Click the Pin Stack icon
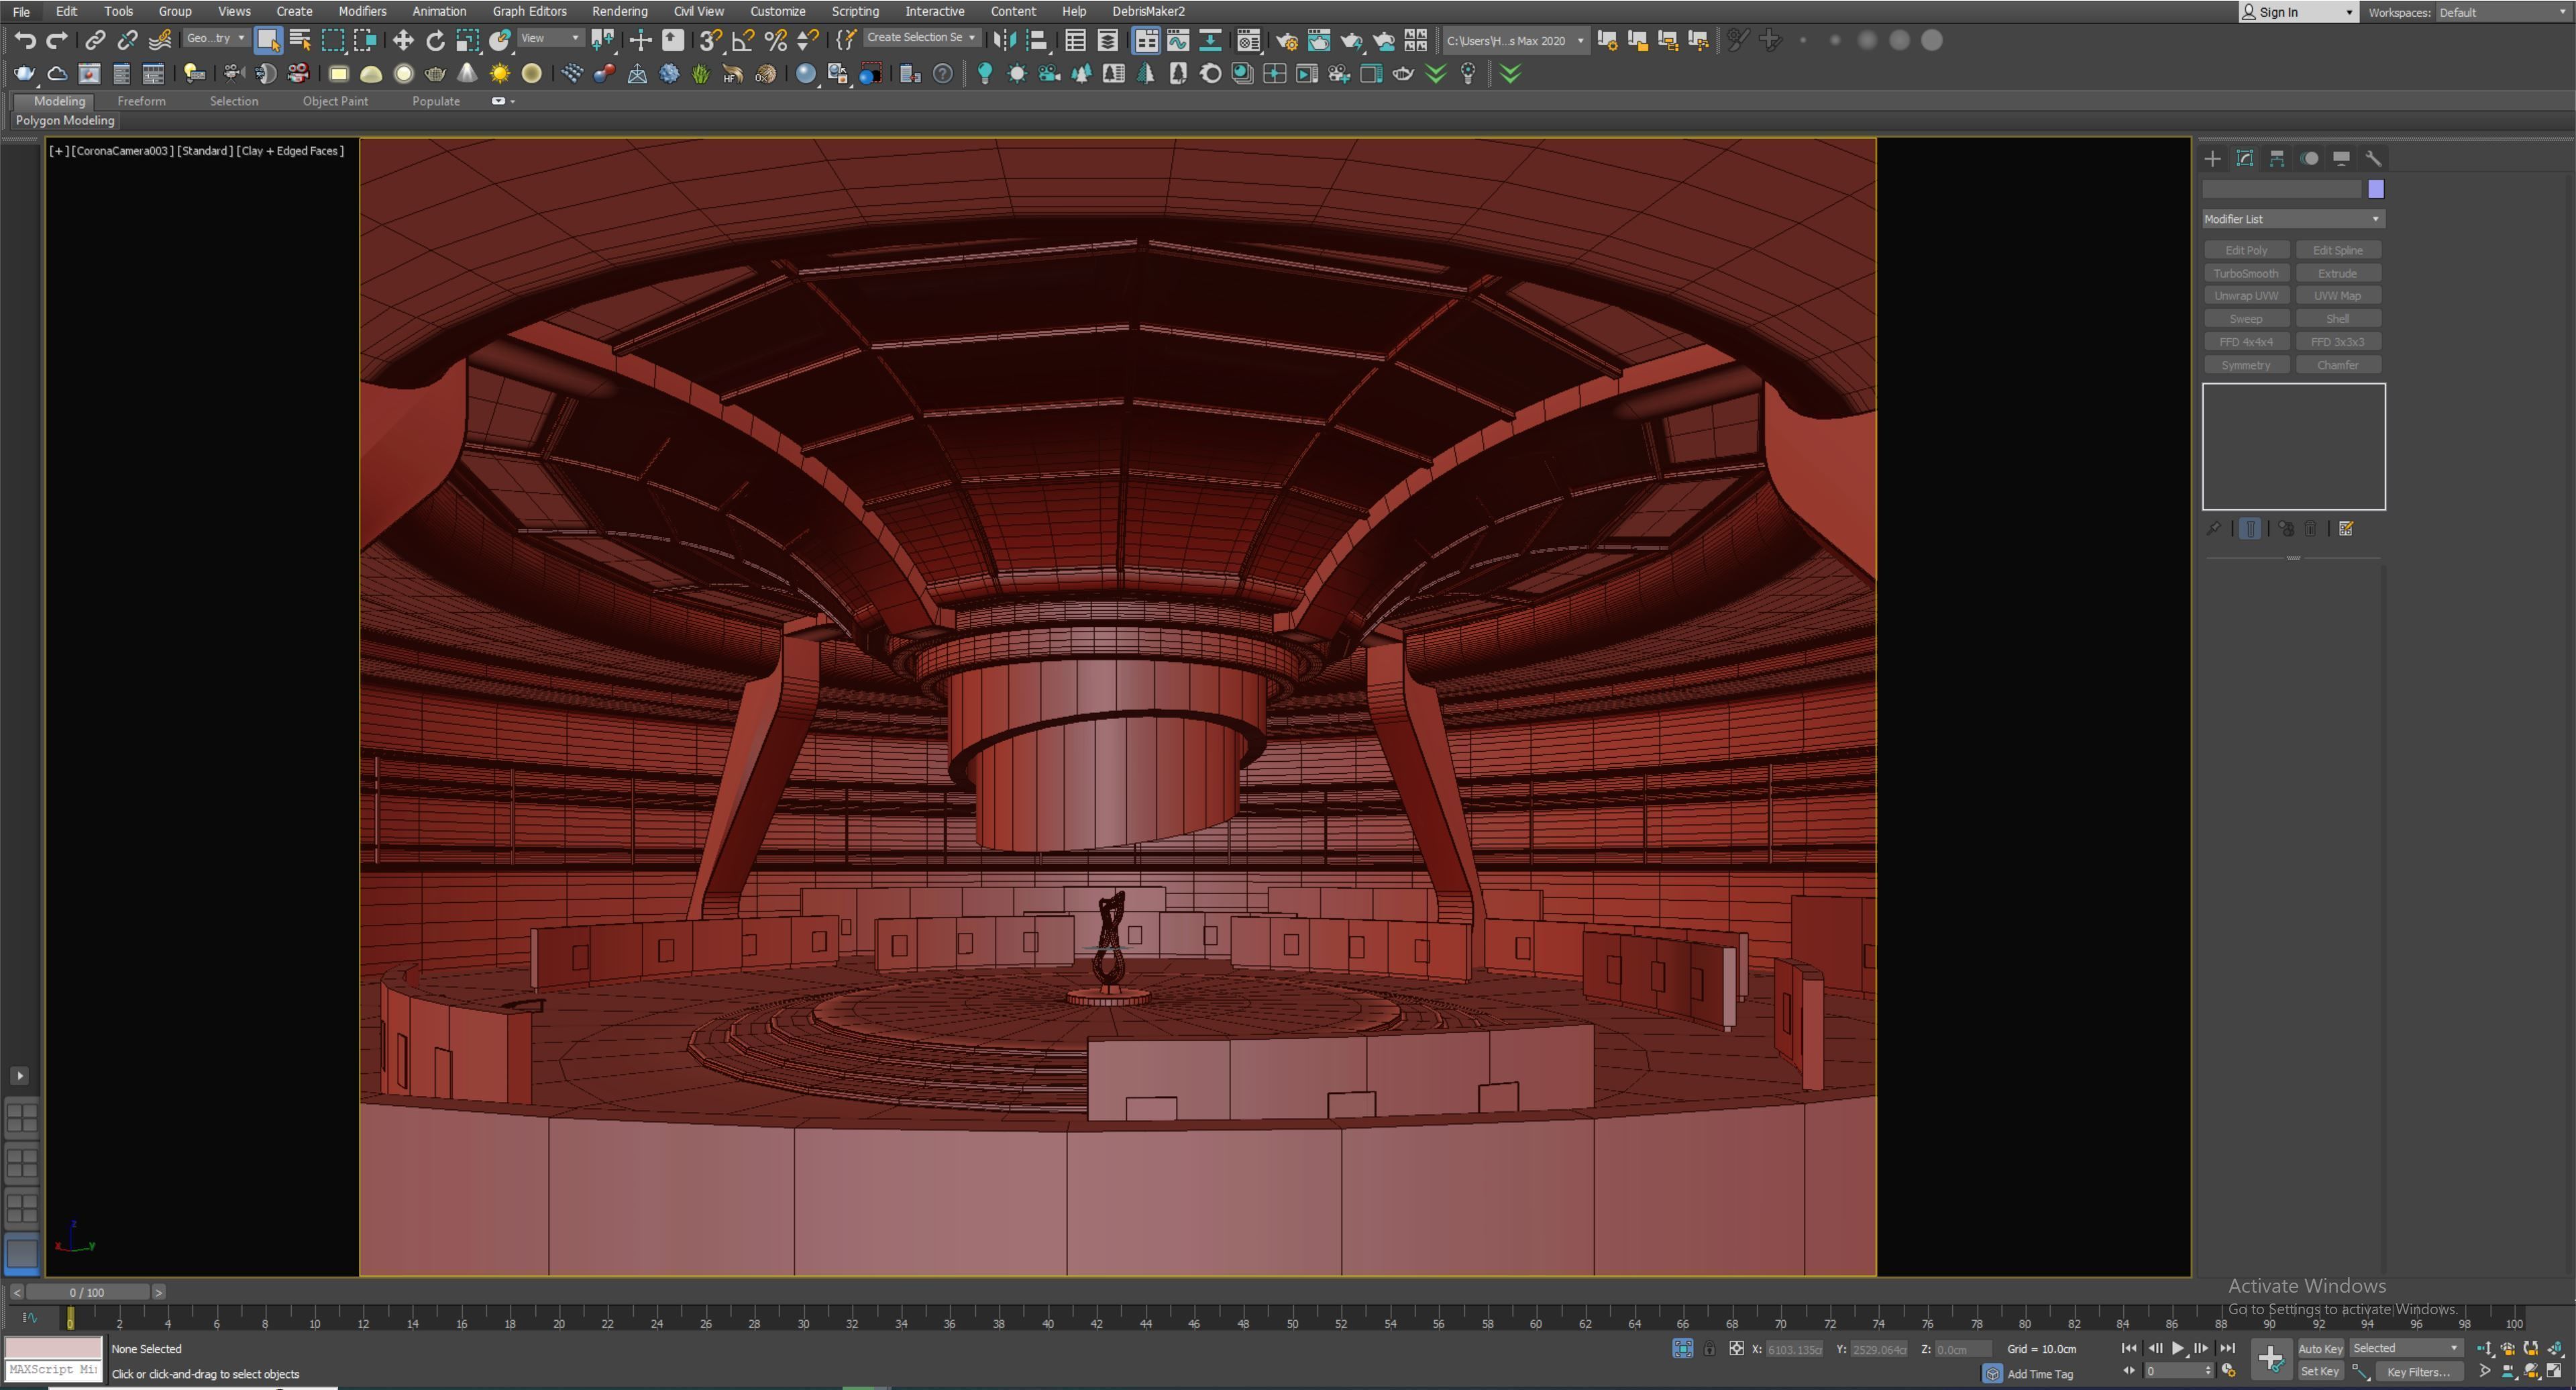This screenshot has height=1390, width=2576. tap(2213, 528)
